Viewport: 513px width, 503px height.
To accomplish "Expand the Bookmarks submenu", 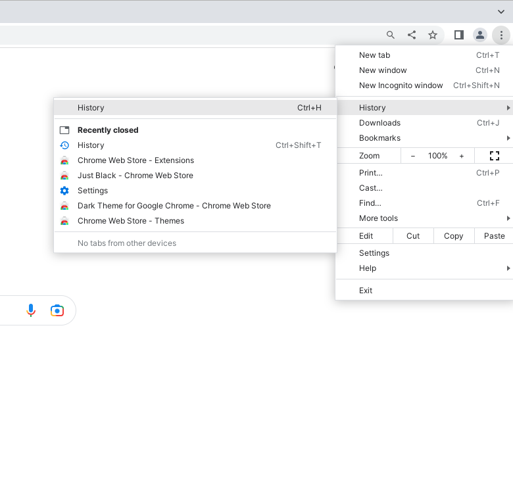I will pyautogui.click(x=424, y=138).
